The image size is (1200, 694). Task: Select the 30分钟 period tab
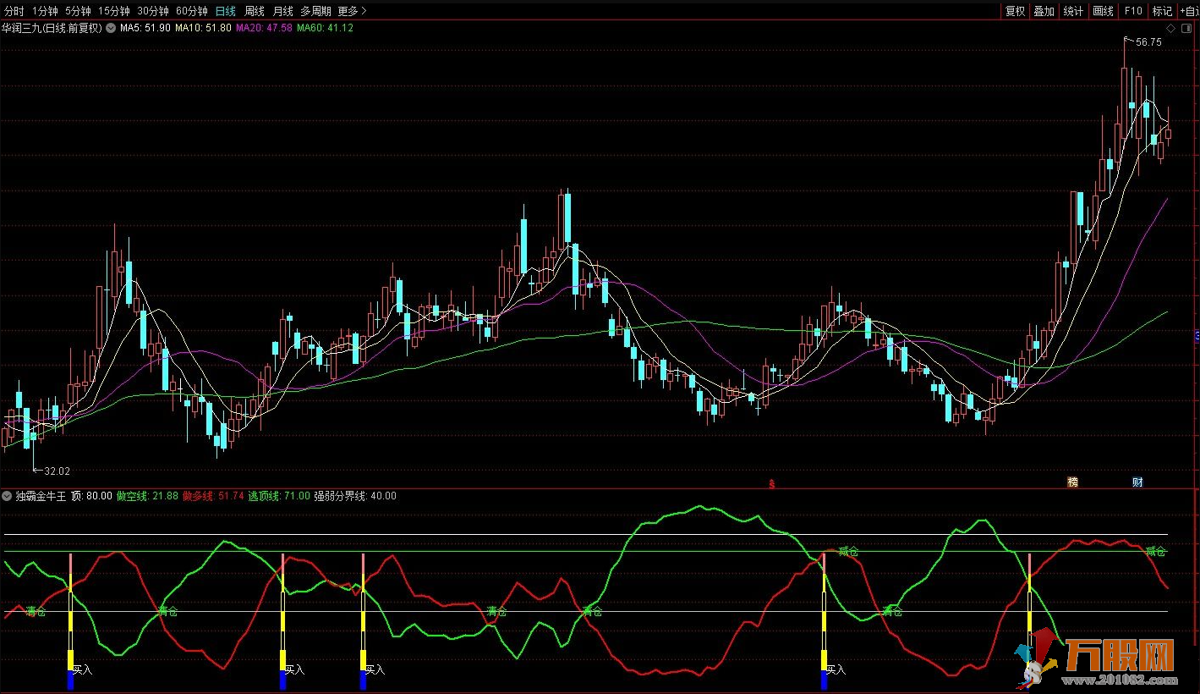coord(153,11)
